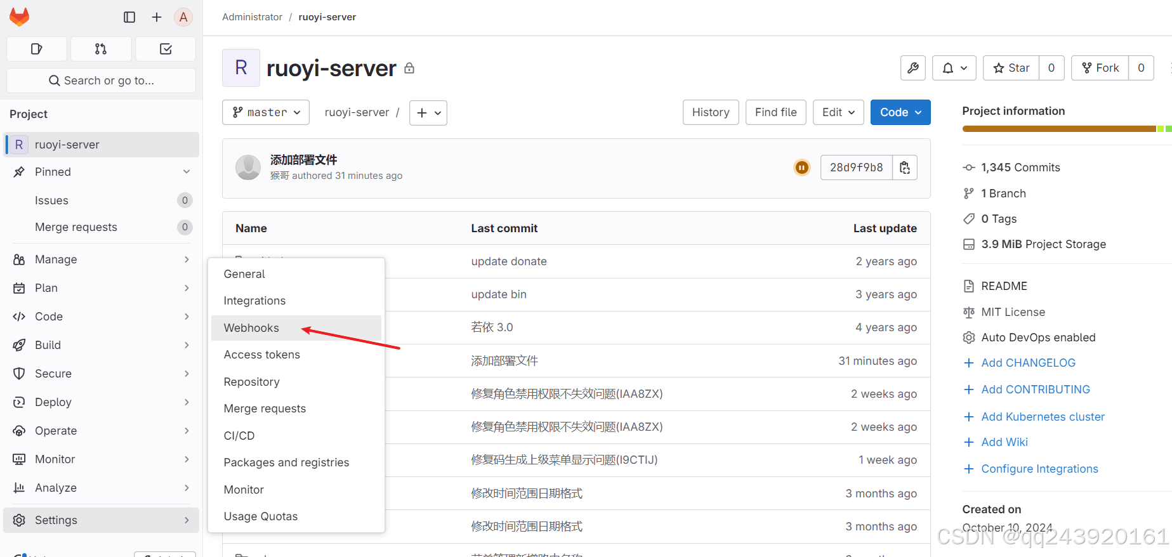Click the Pinned pin icon in sidebar
The image size is (1172, 557).
click(19, 172)
